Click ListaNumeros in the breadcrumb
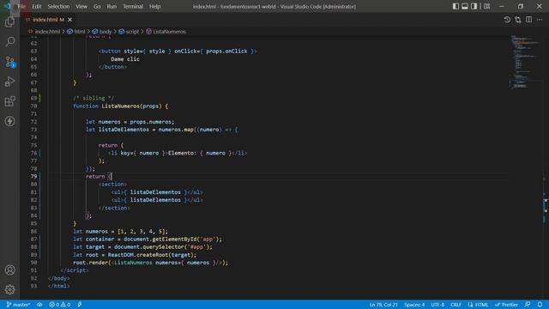This screenshot has width=549, height=309. click(x=169, y=32)
